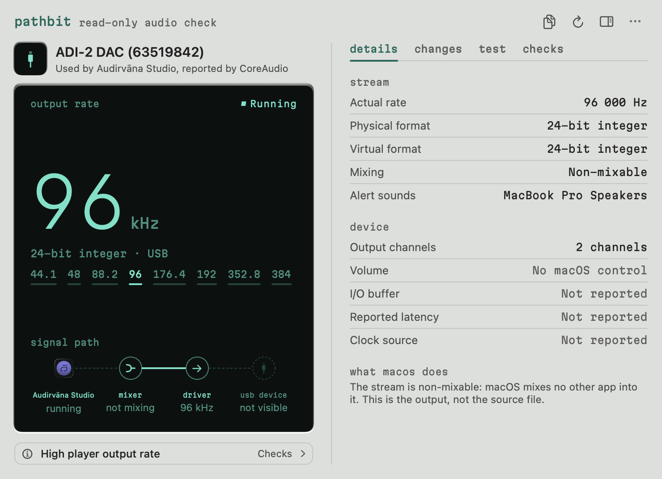Click the 24-bit integer · USB format line
The height and width of the screenshot is (479, 662).
click(x=99, y=253)
